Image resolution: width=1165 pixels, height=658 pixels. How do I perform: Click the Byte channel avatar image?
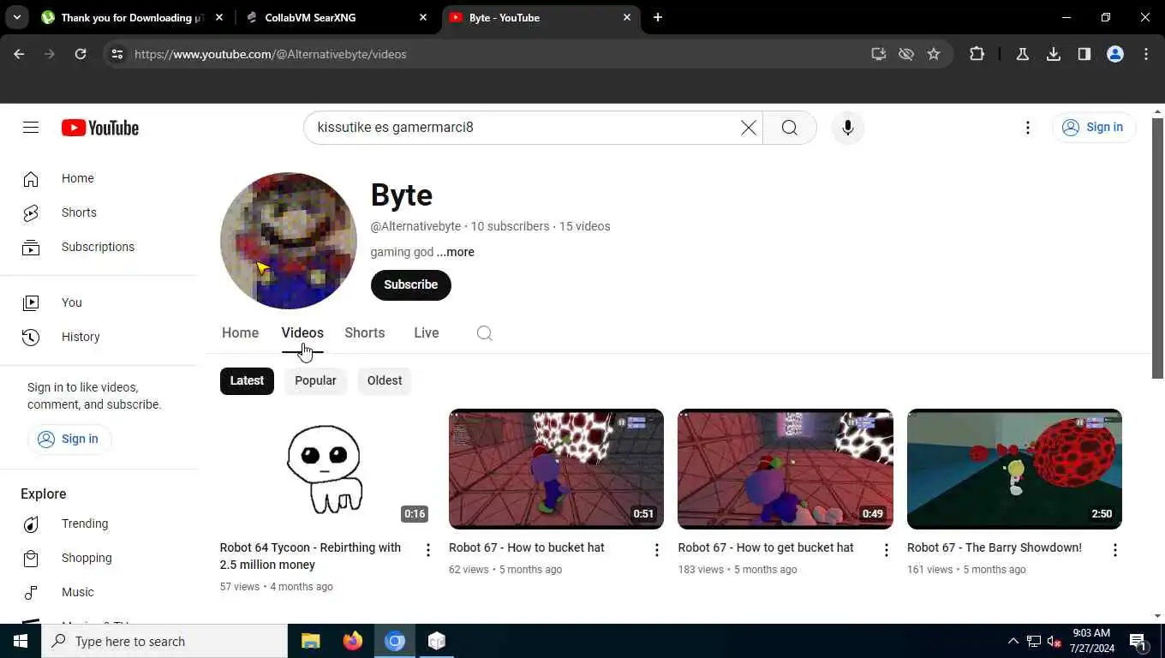(x=289, y=241)
